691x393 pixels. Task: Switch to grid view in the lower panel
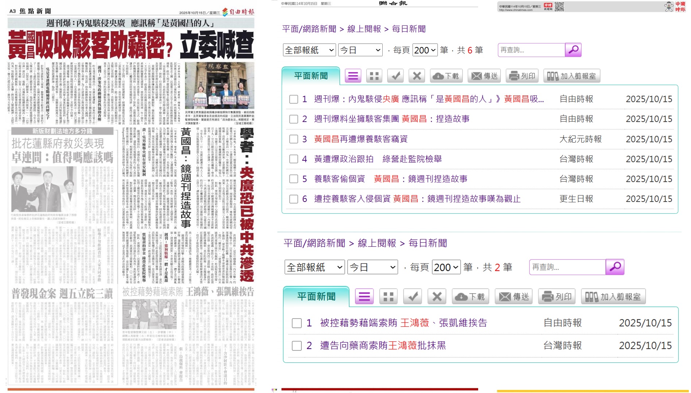point(389,297)
